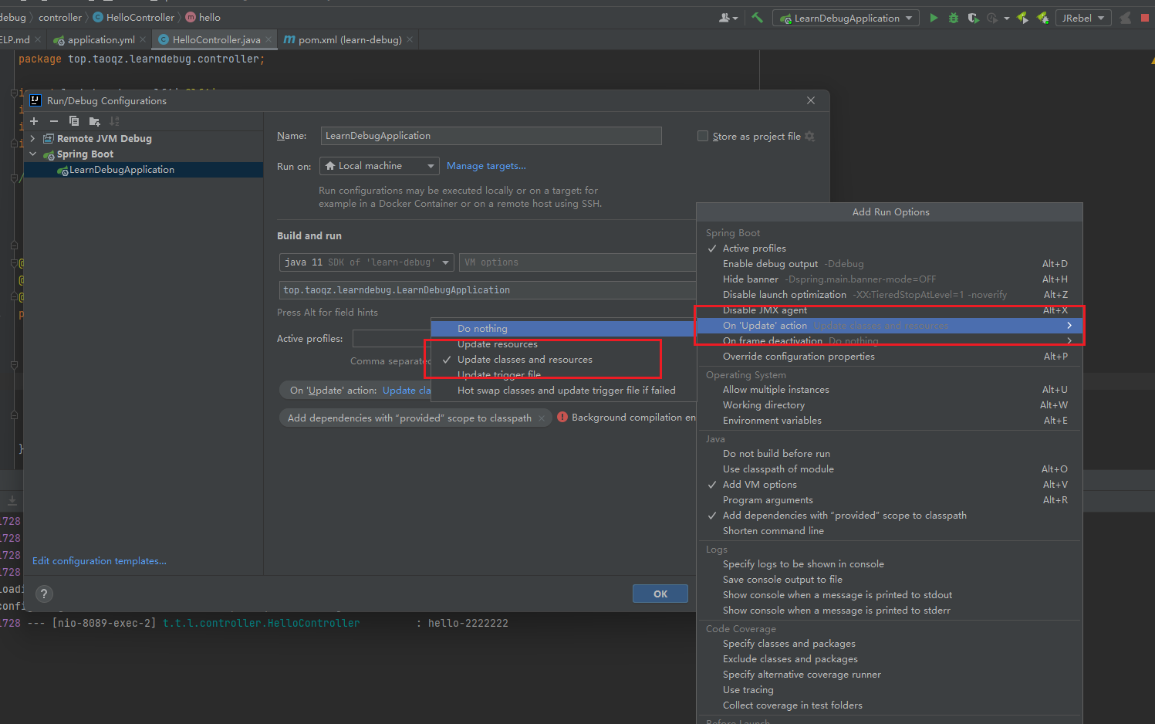Remove configuration with minus icon
1155x724 pixels.
click(x=54, y=121)
